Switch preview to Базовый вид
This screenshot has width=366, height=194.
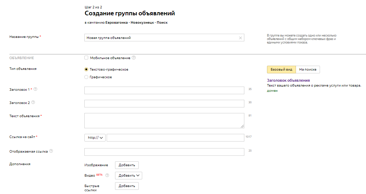click(x=281, y=70)
